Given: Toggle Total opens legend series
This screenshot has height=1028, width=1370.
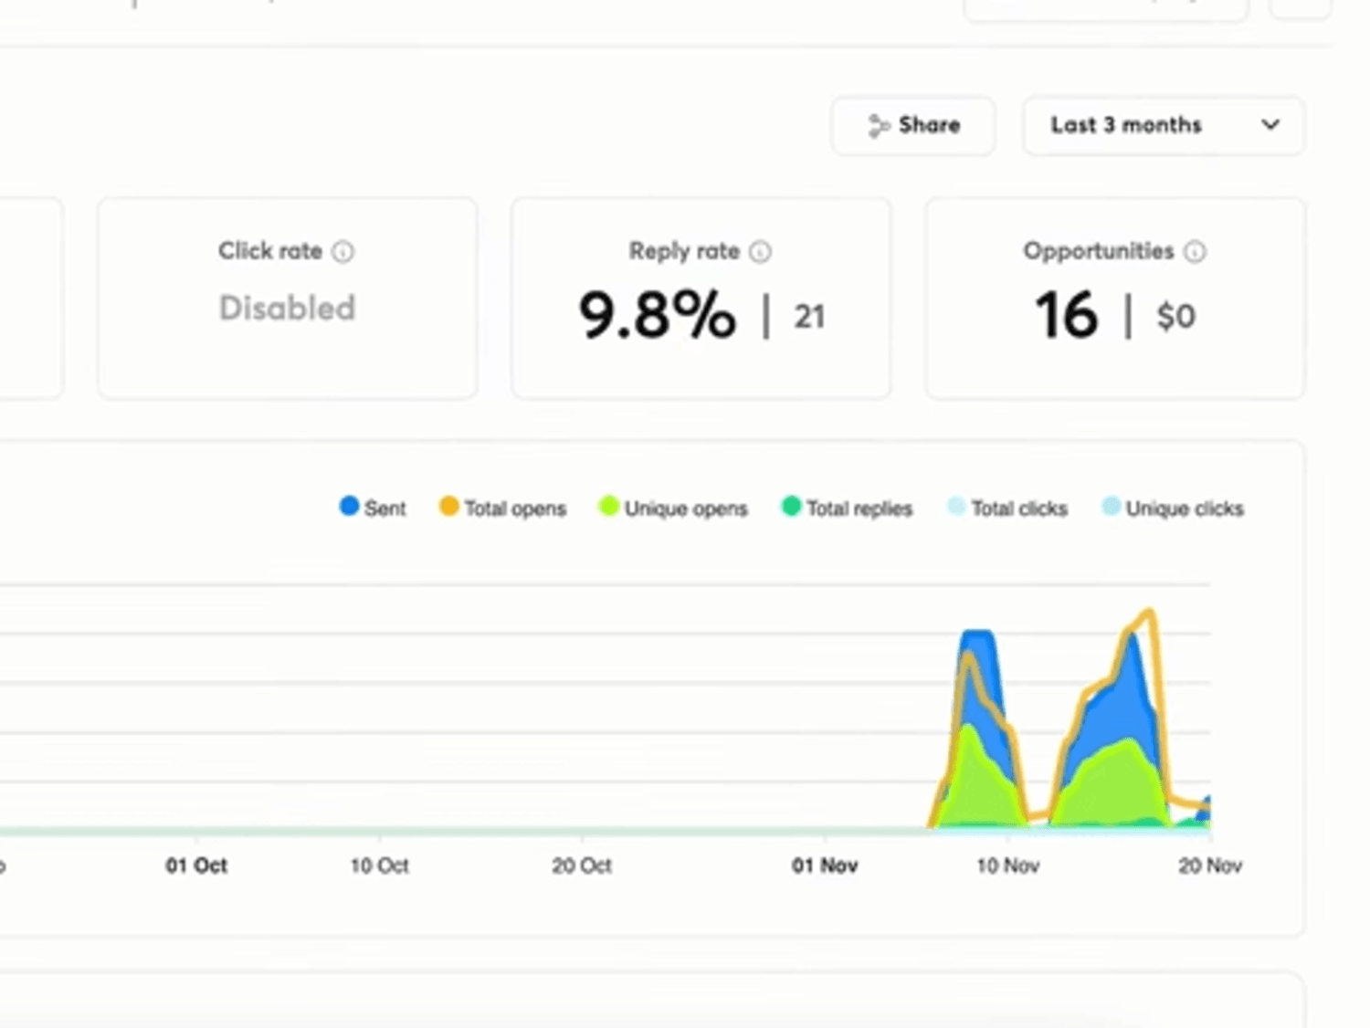Looking at the screenshot, I should pyautogui.click(x=502, y=508).
